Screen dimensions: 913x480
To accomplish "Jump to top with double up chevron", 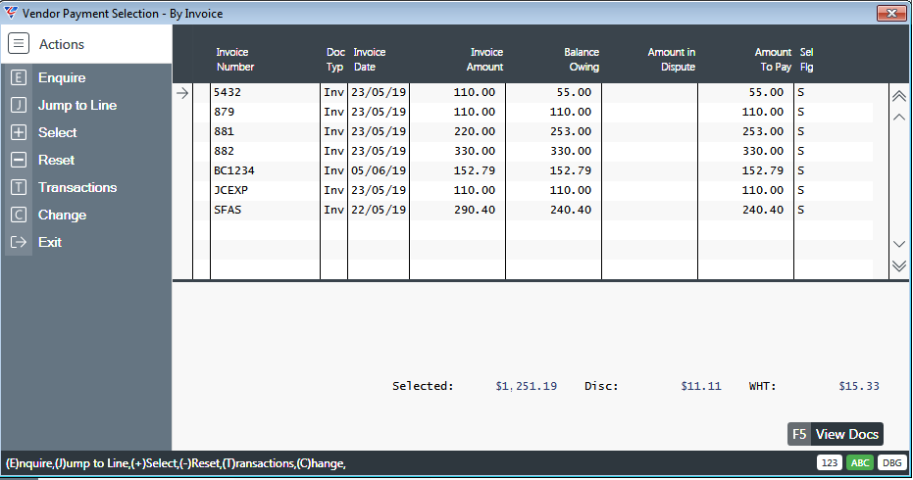I will [899, 96].
